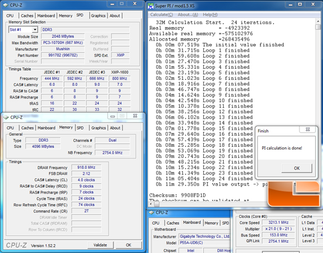Click JEDEC #1 frequency 444 MHz
323x253 pixels.
click(x=52, y=79)
